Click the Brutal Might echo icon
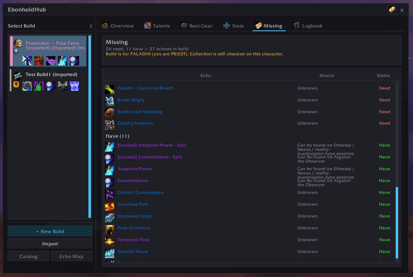Screen dimensions: 413x277 110,101
